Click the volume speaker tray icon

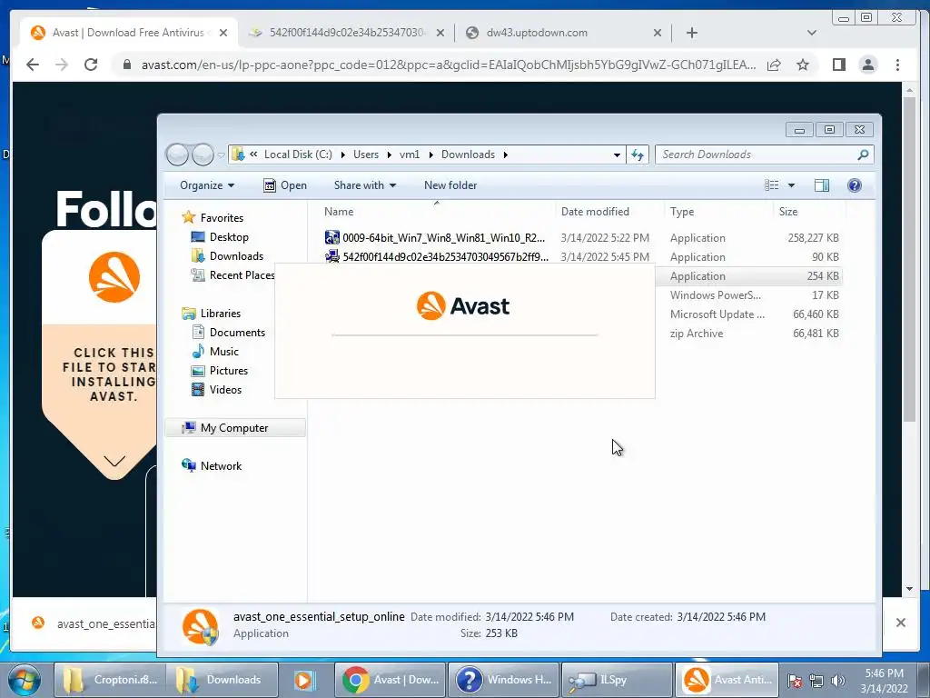838,681
